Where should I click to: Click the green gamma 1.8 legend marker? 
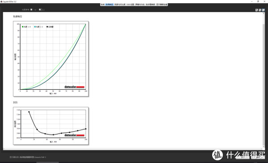[x=23, y=27]
